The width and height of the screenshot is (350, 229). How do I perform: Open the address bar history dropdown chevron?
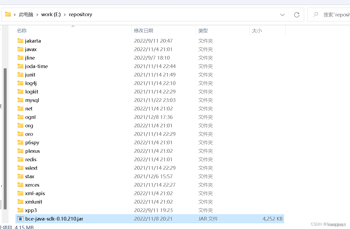tap(282, 15)
